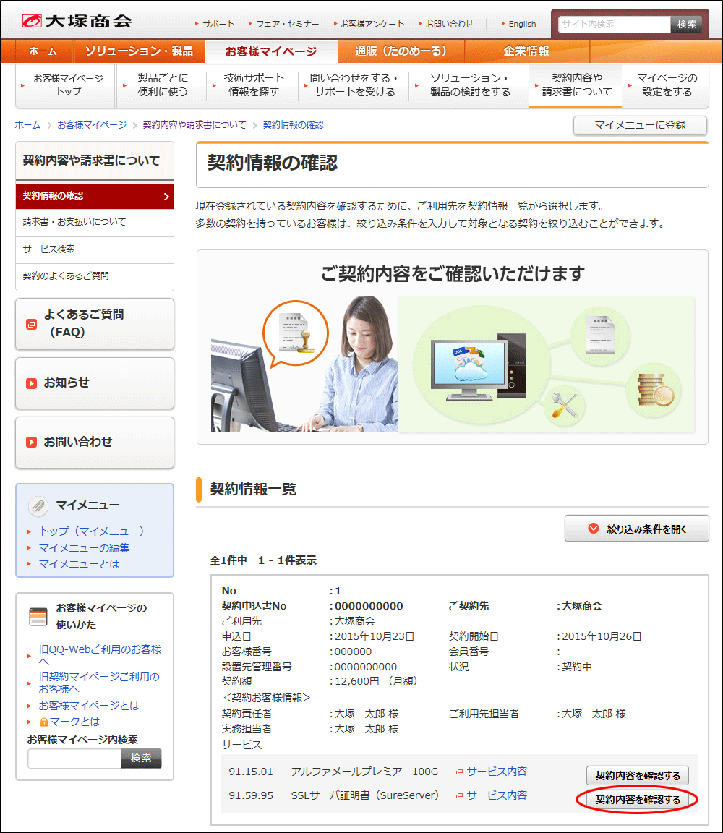The height and width of the screenshot is (833, 723).
Task: Go to お客様マイページトップ submenu
Action: pos(66,85)
